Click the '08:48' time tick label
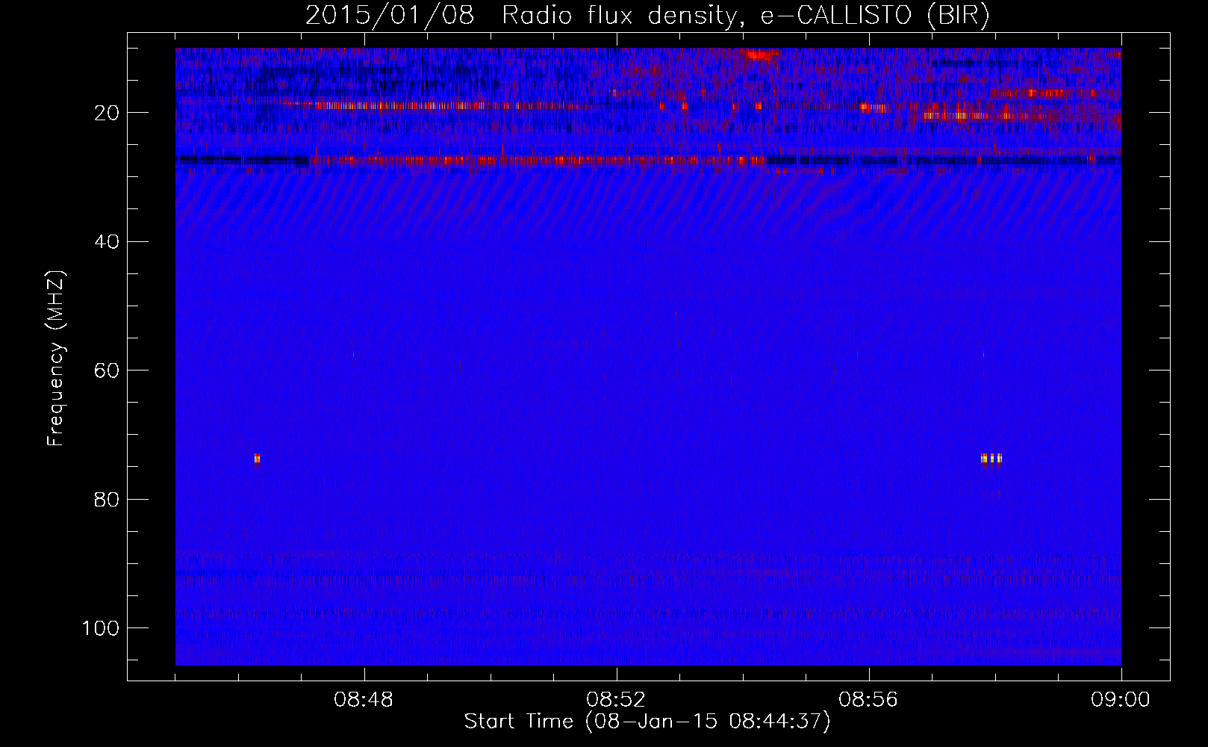Viewport: 1208px width, 747px height. [x=364, y=700]
